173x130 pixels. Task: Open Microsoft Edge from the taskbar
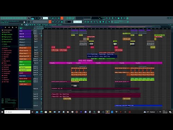[41, 112]
